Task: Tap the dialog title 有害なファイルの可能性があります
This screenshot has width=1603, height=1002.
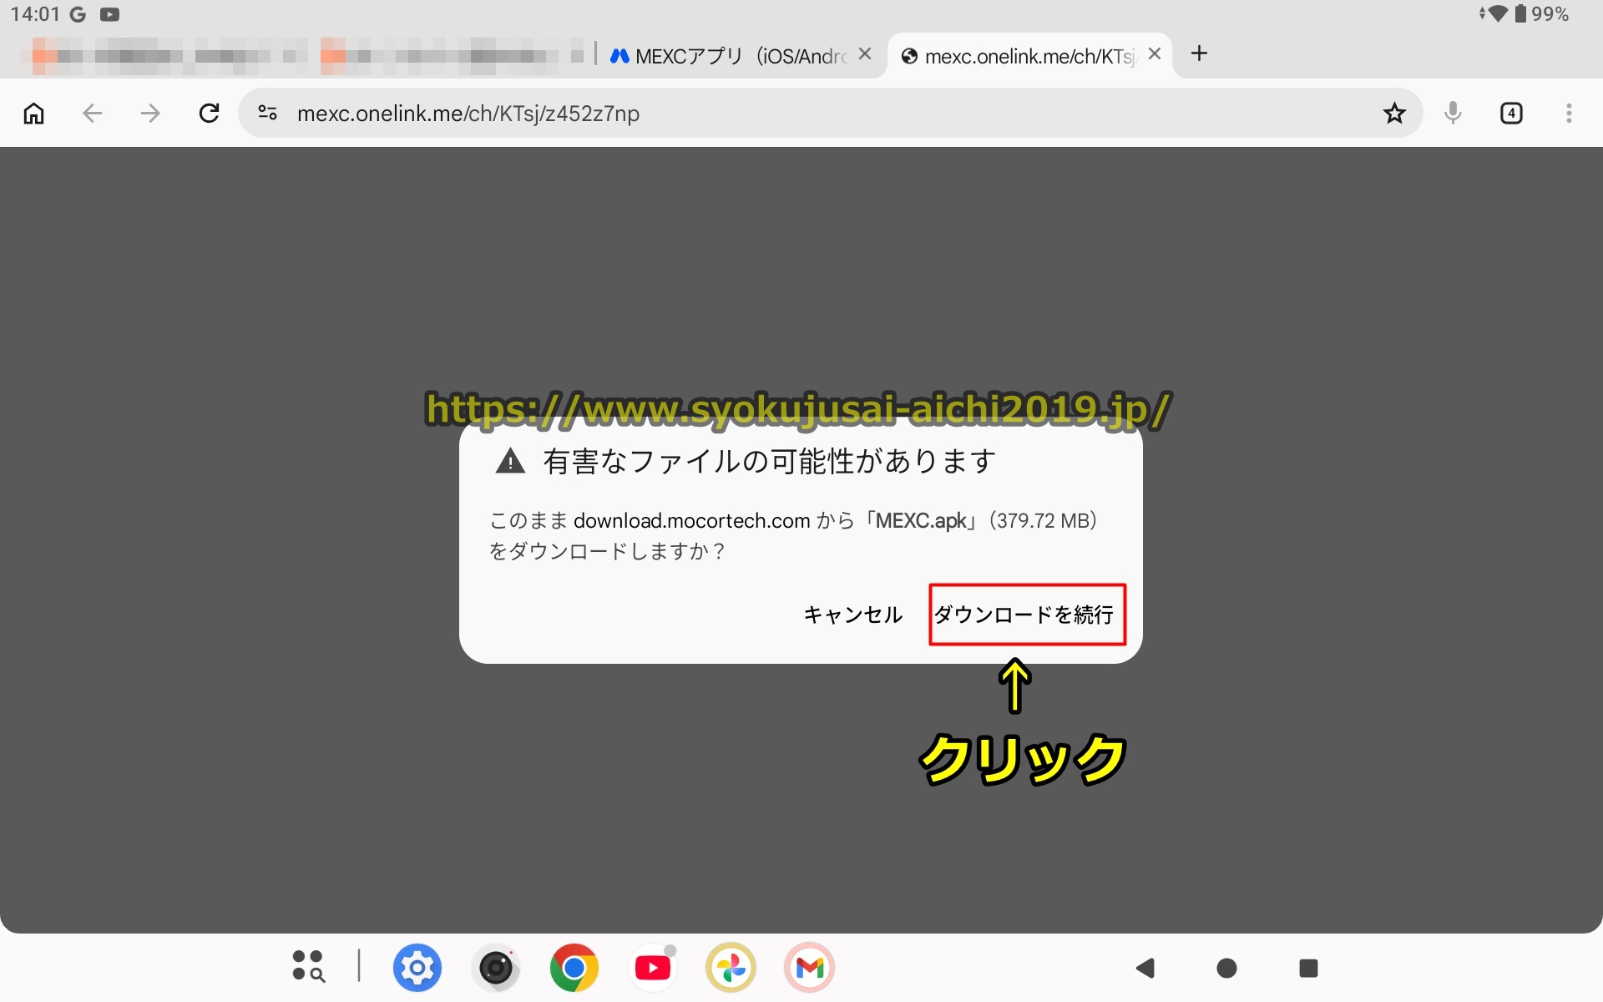Action: tap(769, 461)
